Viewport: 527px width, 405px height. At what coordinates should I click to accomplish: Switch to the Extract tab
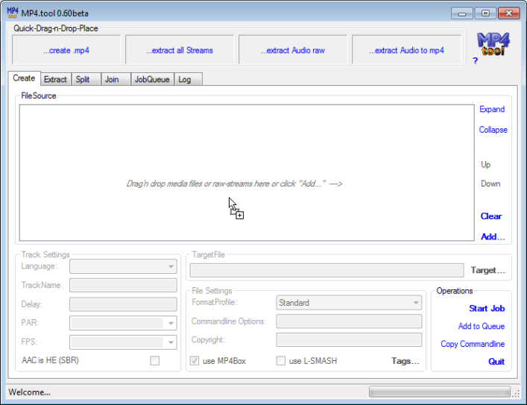tap(55, 79)
